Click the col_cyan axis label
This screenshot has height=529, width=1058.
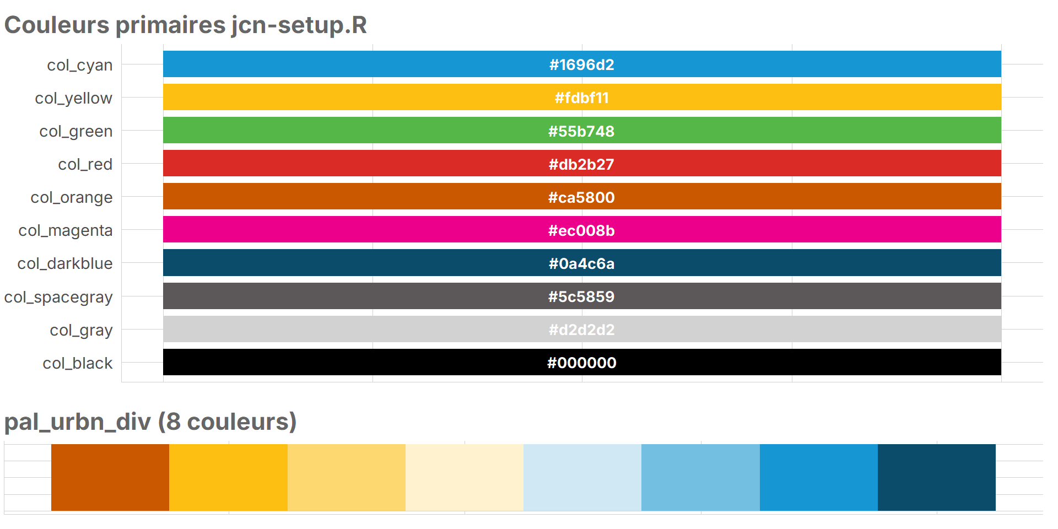[x=80, y=65]
